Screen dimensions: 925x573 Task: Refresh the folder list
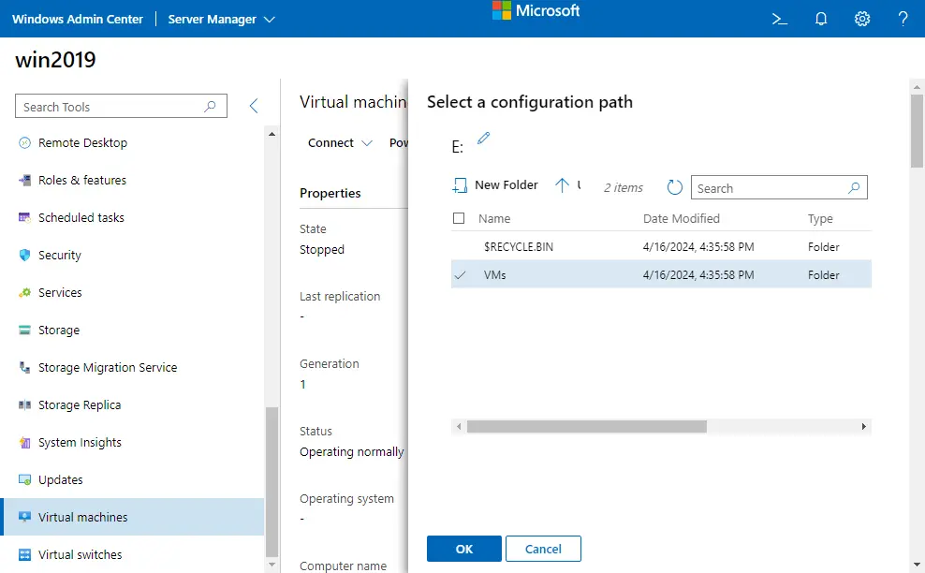[x=674, y=187]
